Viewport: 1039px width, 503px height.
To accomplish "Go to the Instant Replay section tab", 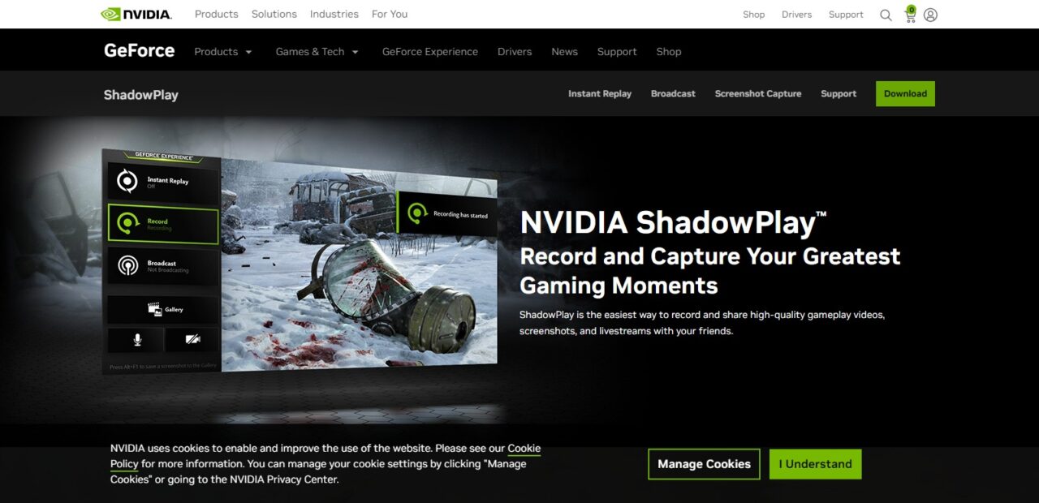I will coord(600,93).
